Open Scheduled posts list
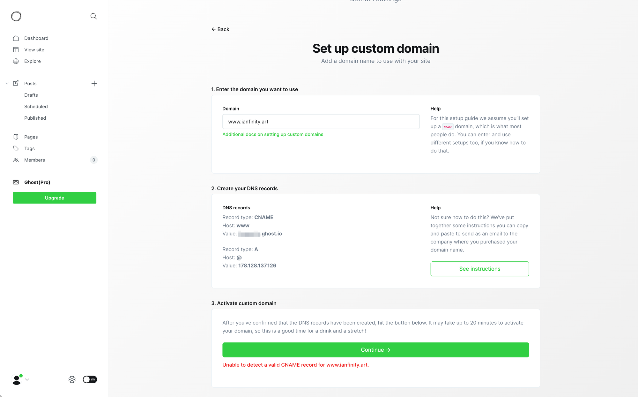Screen dimensions: 638x397 (36, 107)
